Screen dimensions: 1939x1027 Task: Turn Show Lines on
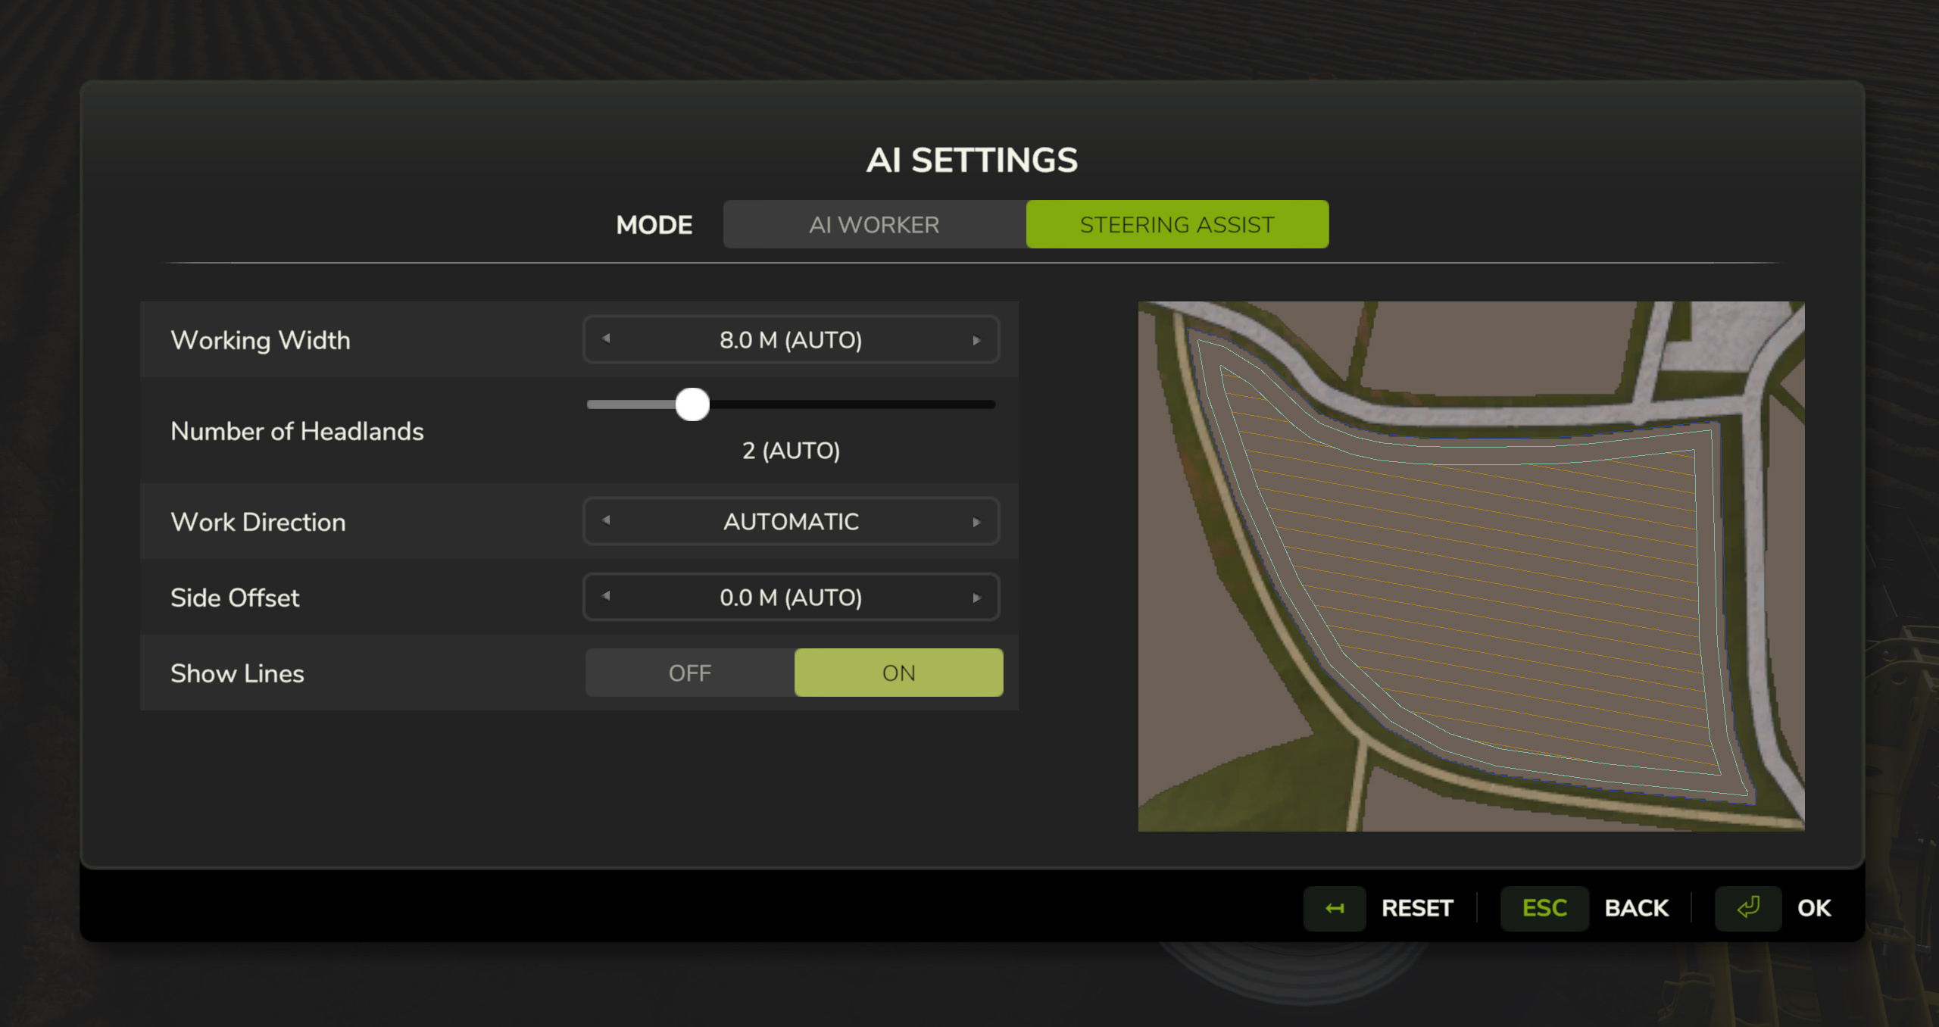point(898,673)
